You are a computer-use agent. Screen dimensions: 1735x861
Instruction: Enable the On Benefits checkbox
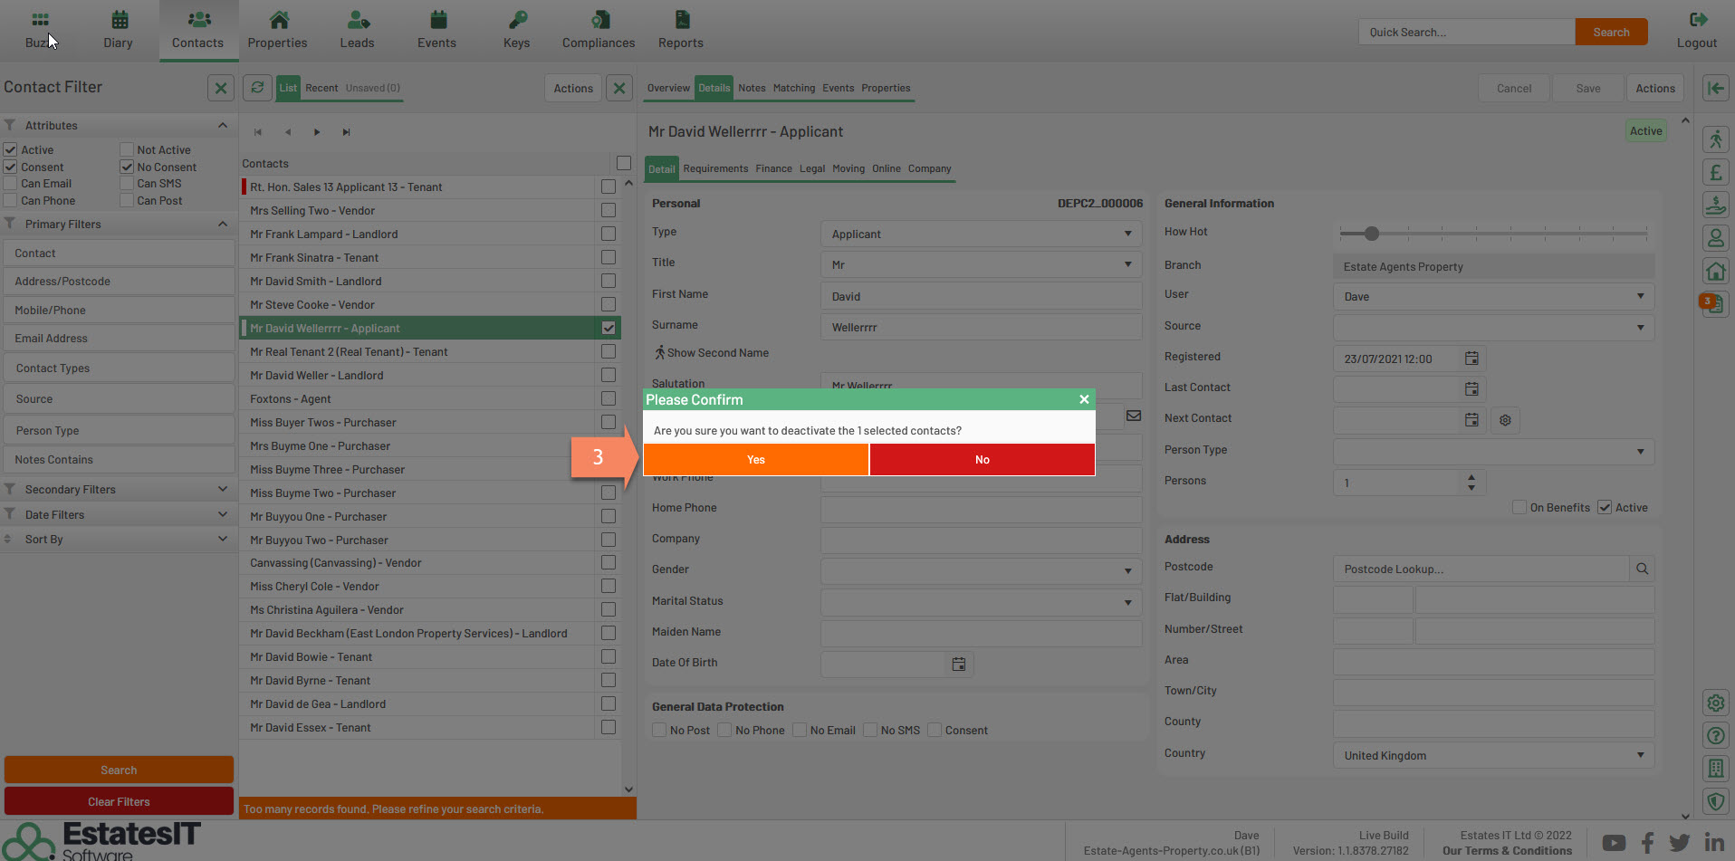point(1519,508)
